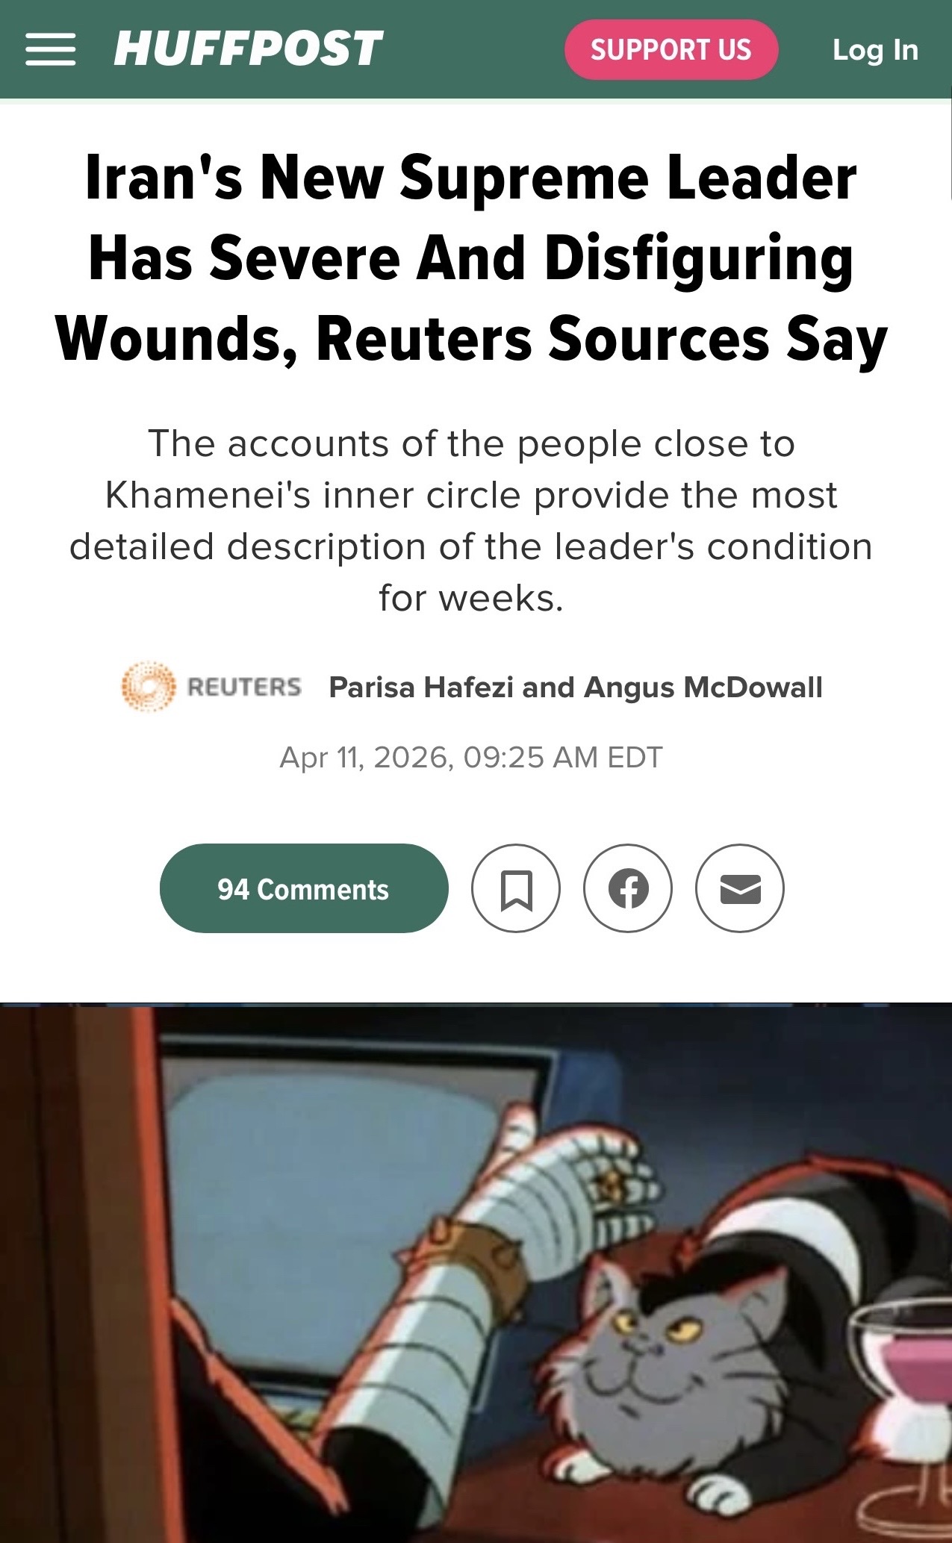The image size is (952, 1543).
Task: Click the HuffPost logo
Action: [248, 49]
